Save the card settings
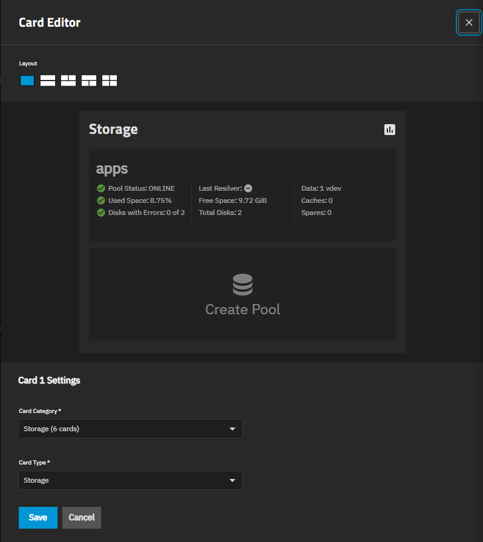 (38, 517)
